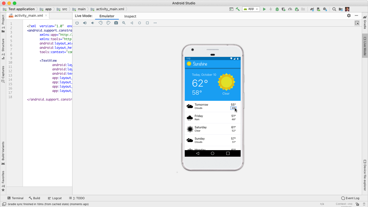Screen dimensions: 368x207
Task: Click the zoom magnifier in emulator toolbar
Action: (x=124, y=23)
